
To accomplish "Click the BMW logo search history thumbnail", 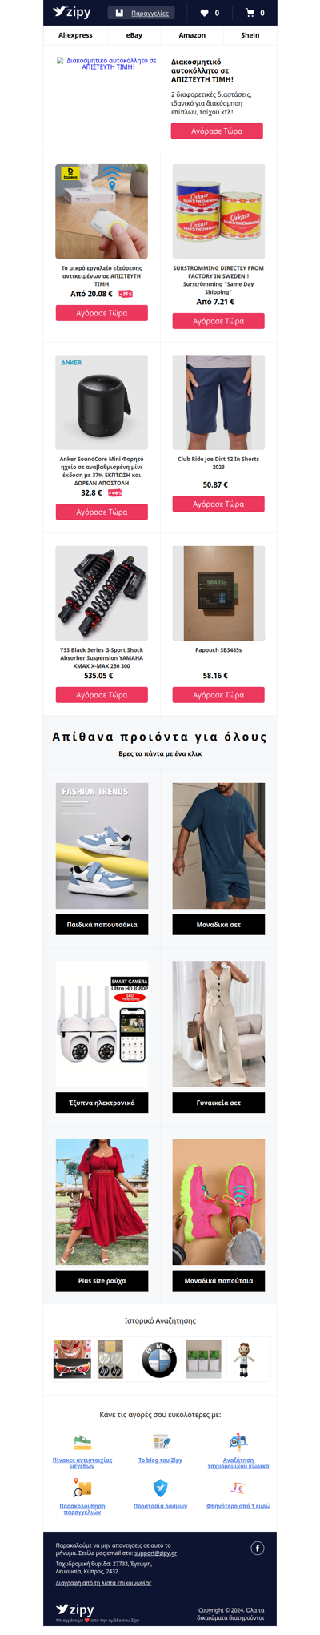I will (x=159, y=1359).
